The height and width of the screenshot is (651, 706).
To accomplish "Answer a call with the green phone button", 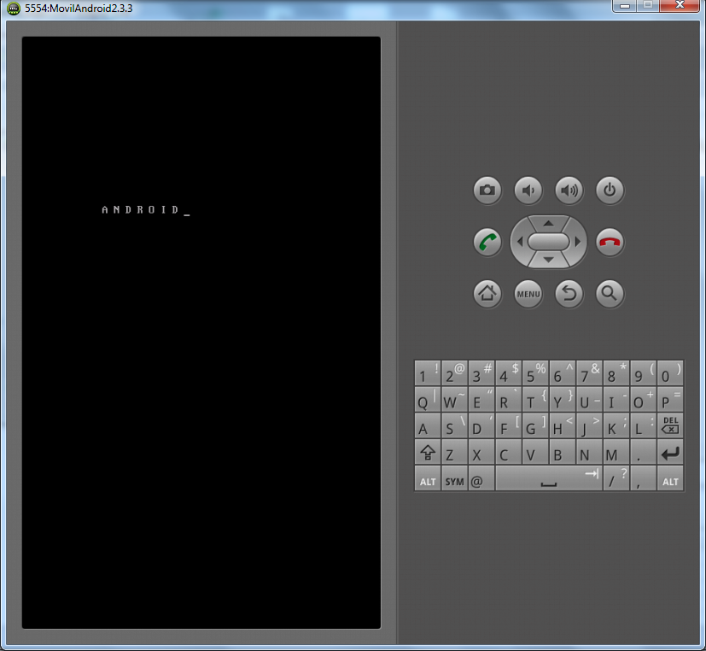I will (487, 242).
